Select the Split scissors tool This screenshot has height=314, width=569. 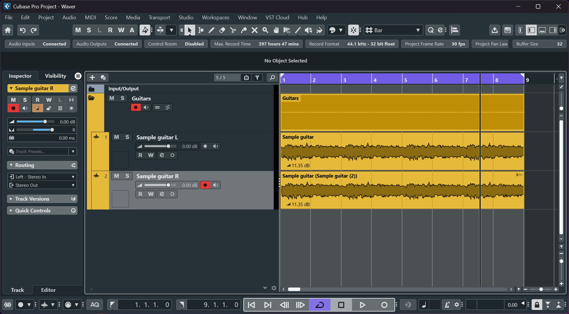tap(233, 30)
